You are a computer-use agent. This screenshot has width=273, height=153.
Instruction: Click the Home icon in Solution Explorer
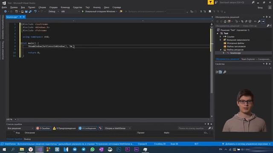(225, 22)
